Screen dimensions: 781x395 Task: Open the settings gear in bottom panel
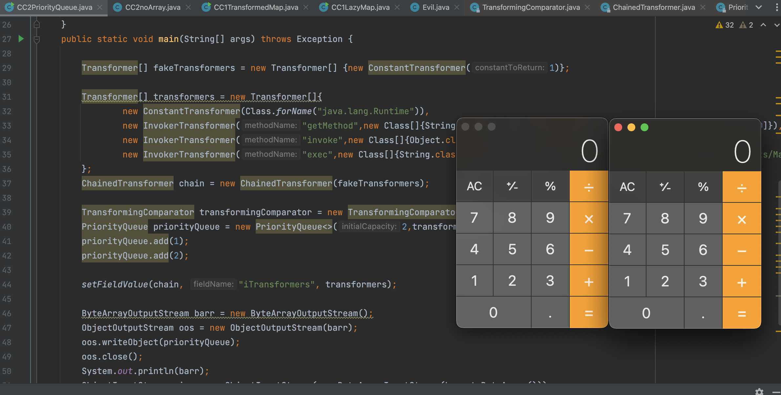759,391
